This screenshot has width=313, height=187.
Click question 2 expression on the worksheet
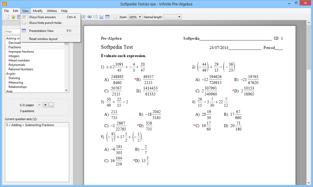(x=213, y=67)
